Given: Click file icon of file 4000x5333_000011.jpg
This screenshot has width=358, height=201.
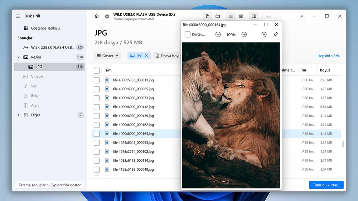Looking at the screenshot, I should pyautogui.click(x=107, y=80).
